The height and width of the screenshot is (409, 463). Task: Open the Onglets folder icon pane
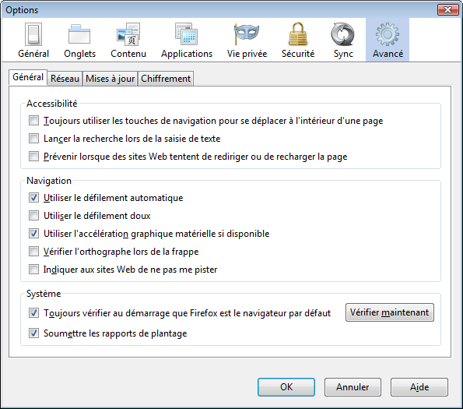point(79,41)
